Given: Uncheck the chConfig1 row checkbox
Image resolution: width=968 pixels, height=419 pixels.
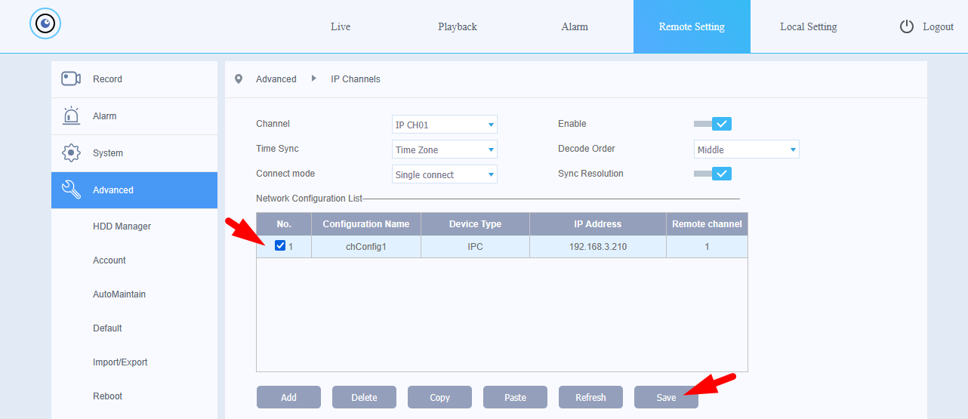Looking at the screenshot, I should 280,246.
